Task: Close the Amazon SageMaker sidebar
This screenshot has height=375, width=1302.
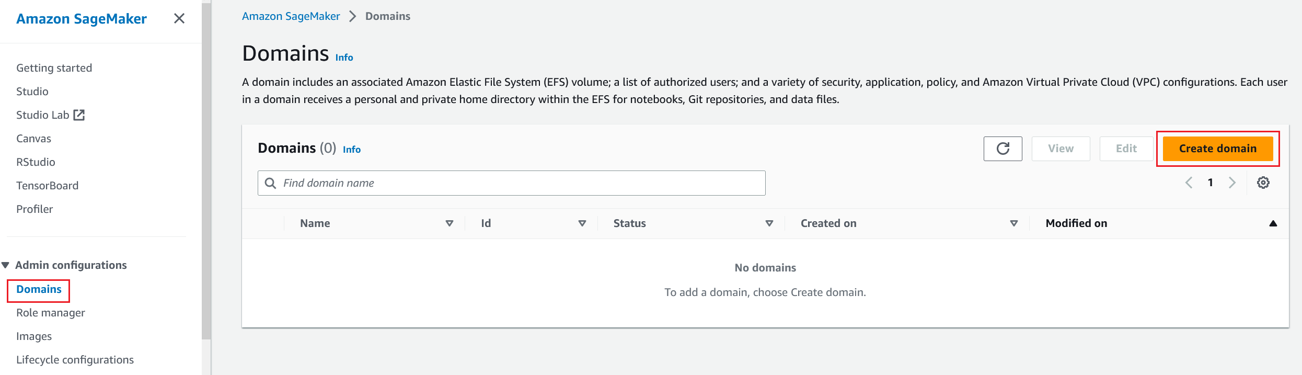Action: 179,19
